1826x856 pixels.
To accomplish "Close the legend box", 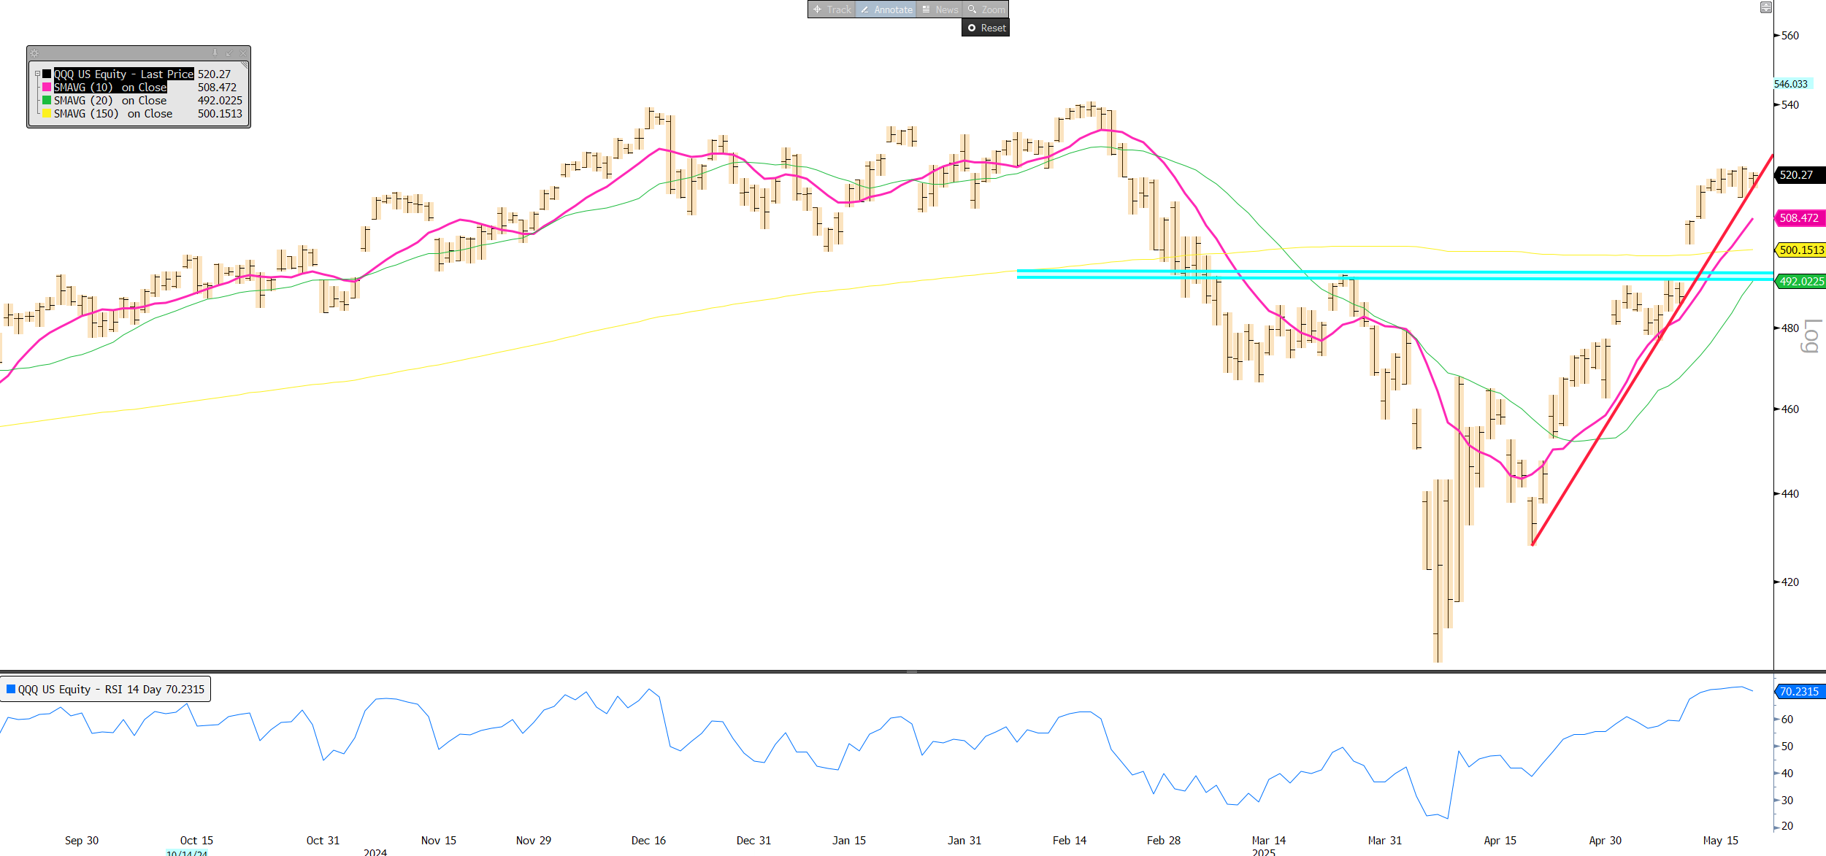I will click(x=243, y=53).
